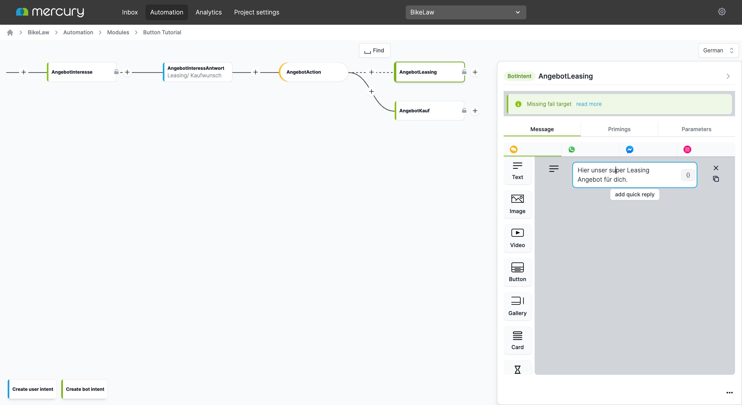Add a Gallery message element
Viewport: 742px width, 405px height.
517,306
